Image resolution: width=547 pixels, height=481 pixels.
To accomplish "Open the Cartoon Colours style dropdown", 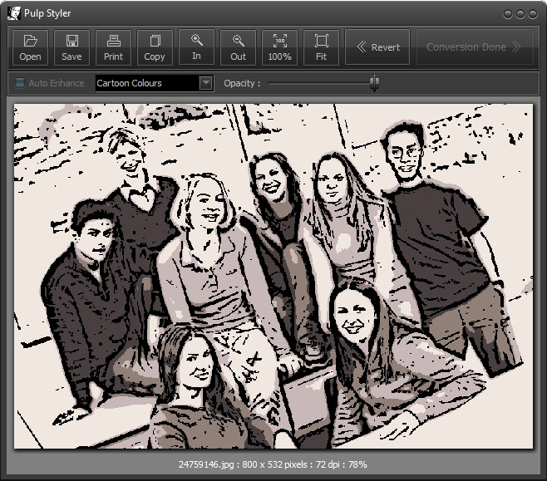I will point(146,83).
